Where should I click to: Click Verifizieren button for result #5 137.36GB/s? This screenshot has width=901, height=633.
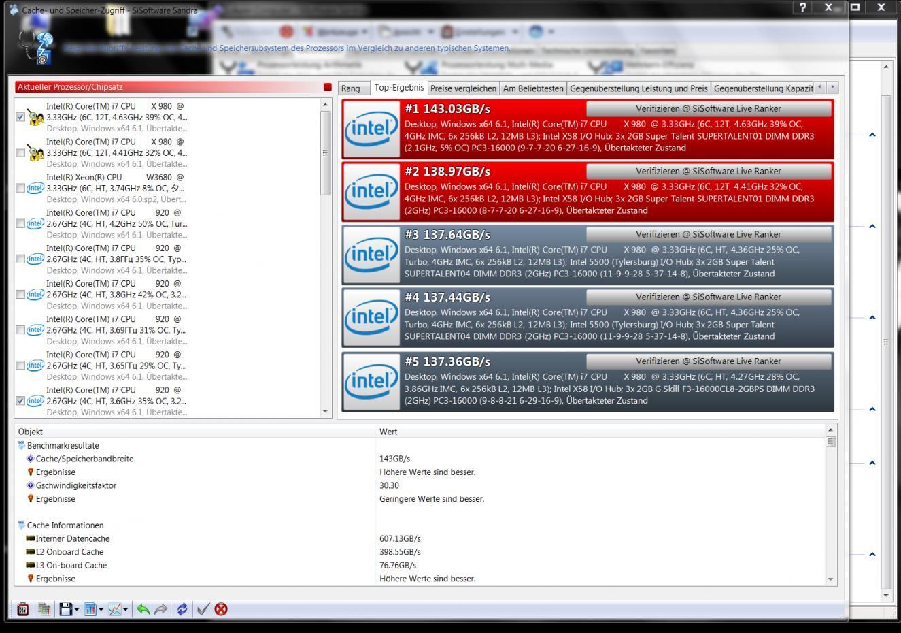(x=709, y=361)
